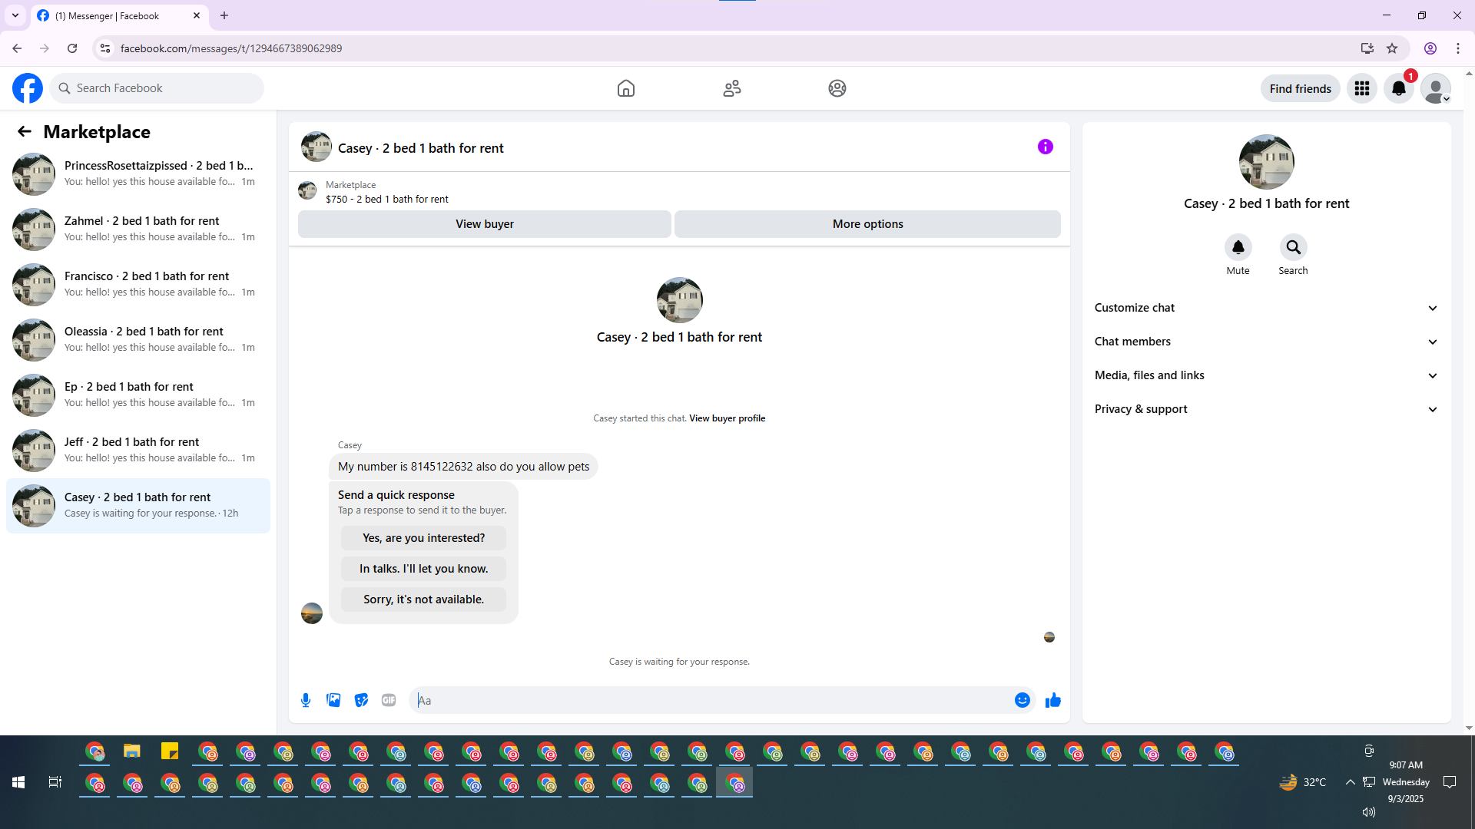This screenshot has height=829, width=1475.
Task: Click the Find friends button
Action: pos(1301,88)
